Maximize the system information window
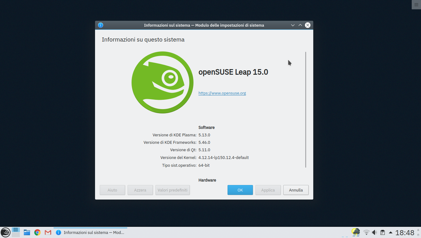 [x=300, y=25]
